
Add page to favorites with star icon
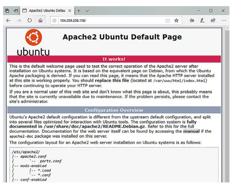pos(176,20)
